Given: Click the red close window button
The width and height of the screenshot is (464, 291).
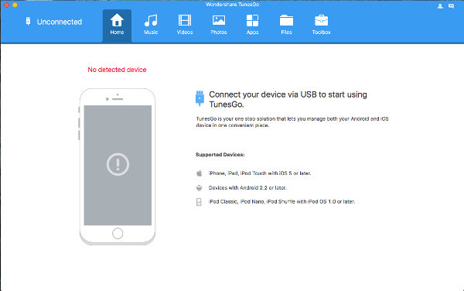Looking at the screenshot, I should 6,5.
